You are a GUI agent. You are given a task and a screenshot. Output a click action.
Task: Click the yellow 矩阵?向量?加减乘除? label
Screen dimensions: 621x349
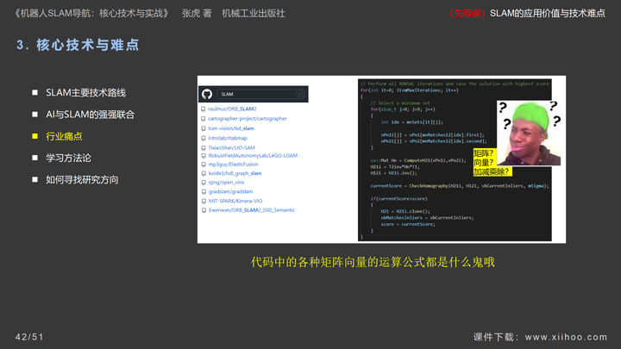click(491, 163)
